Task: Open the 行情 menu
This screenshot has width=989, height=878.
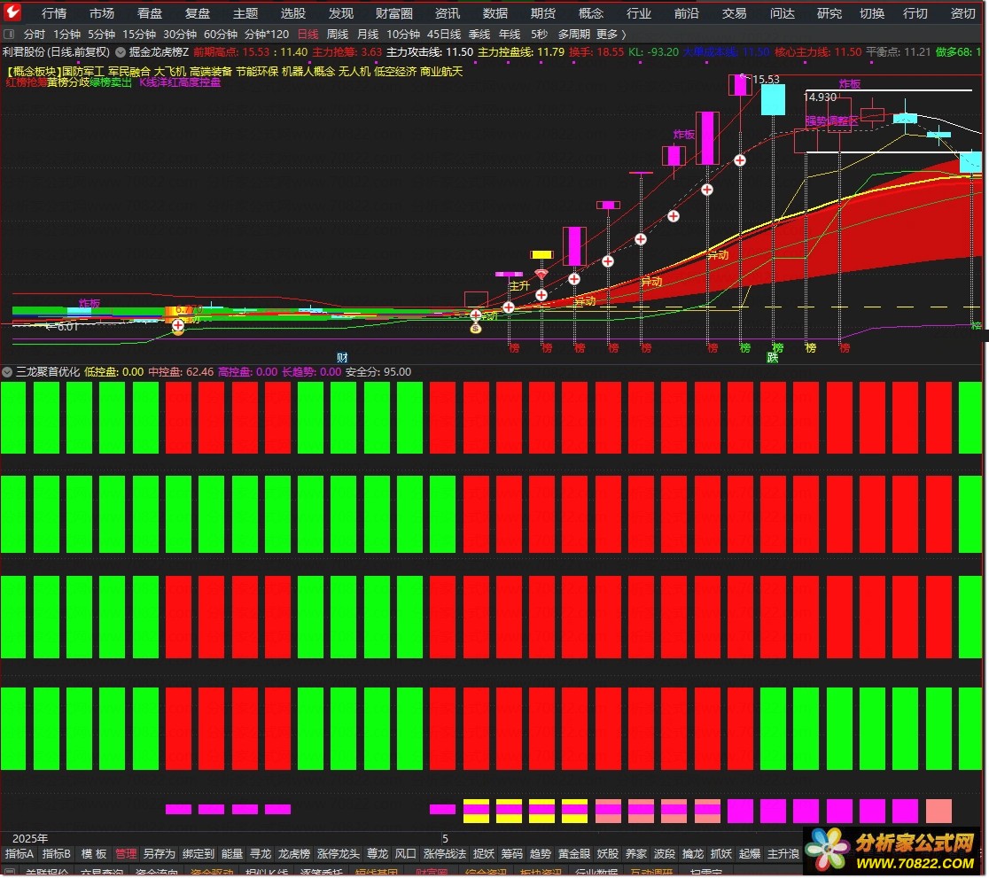Action: (54, 13)
